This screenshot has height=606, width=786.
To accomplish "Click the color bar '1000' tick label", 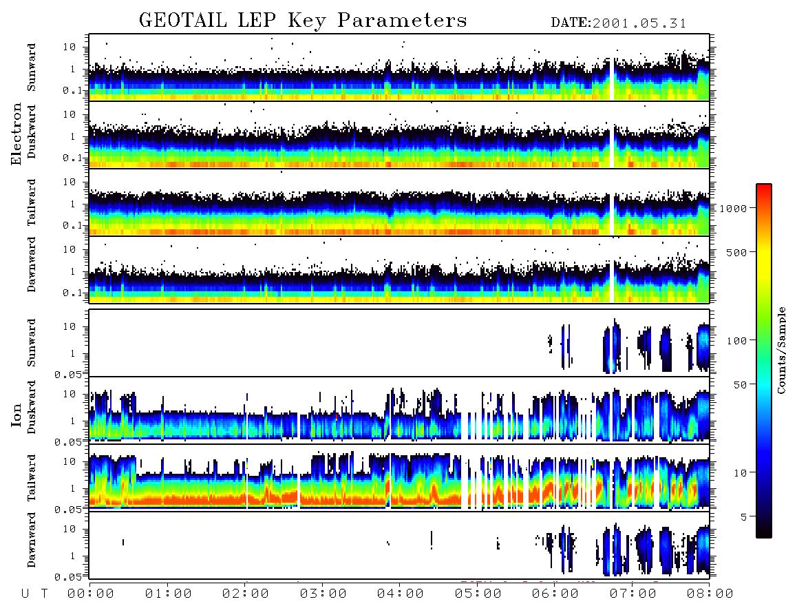I will point(733,208).
